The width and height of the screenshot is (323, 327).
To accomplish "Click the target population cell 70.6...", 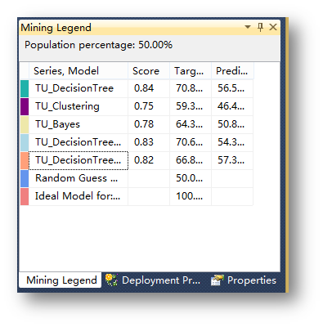I will [x=191, y=142].
